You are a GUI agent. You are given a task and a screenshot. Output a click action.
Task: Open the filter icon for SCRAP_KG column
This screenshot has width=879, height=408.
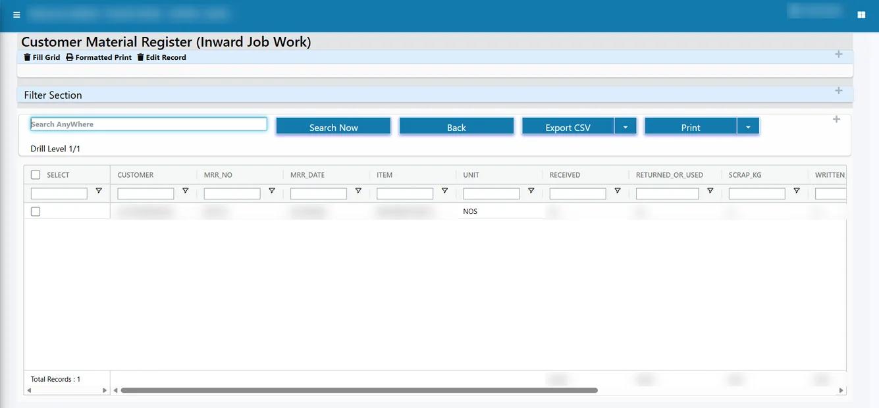[x=796, y=191]
